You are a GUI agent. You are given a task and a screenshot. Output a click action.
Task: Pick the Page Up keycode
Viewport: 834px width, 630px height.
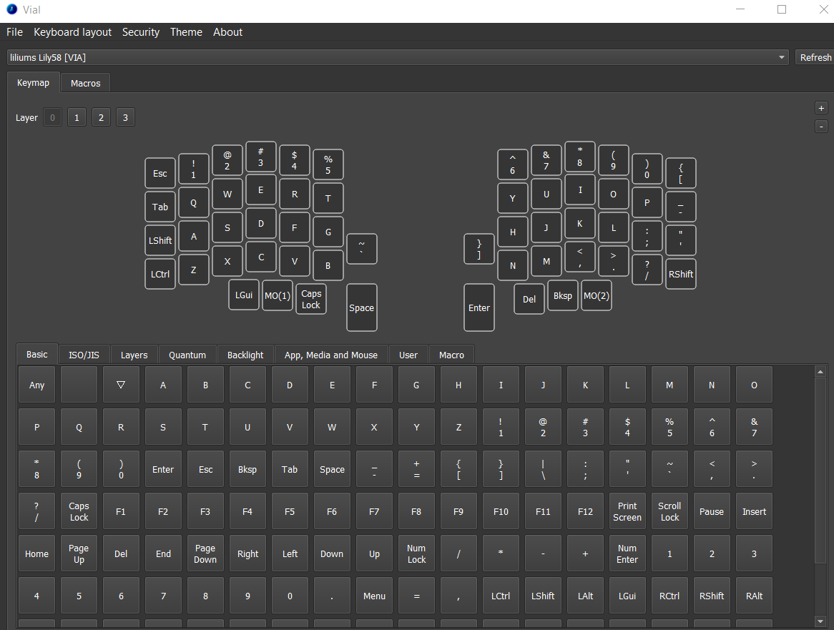click(79, 553)
